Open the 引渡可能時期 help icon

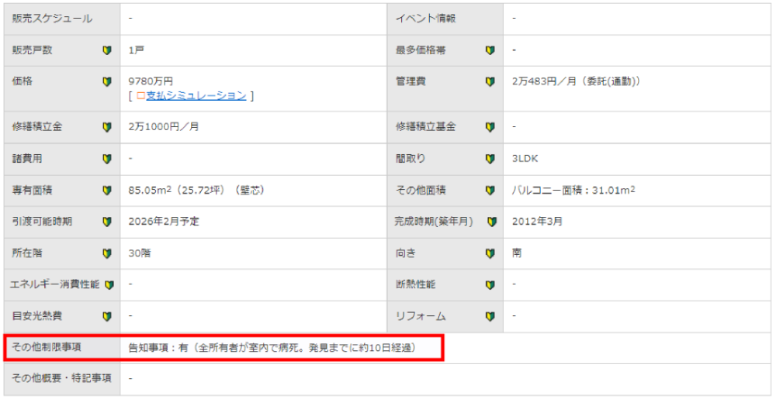107,222
